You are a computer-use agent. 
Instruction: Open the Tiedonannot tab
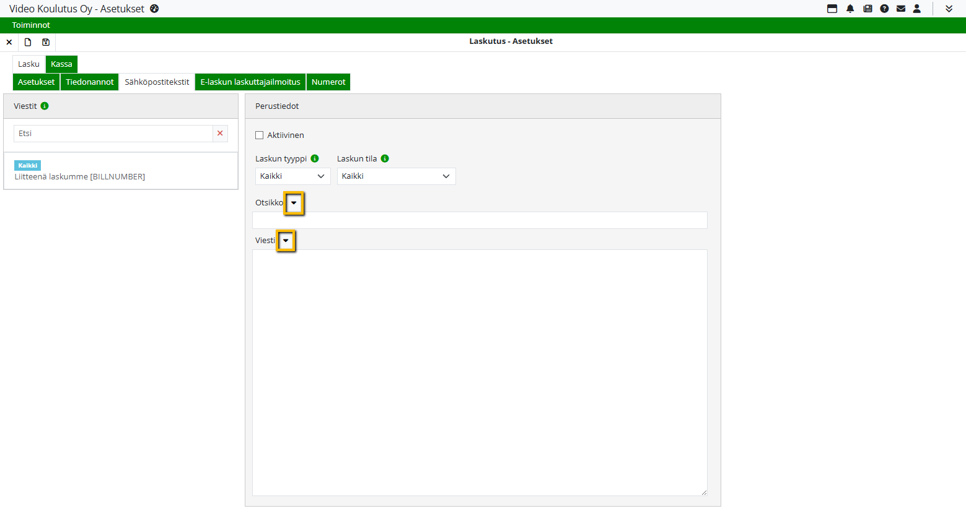90,82
